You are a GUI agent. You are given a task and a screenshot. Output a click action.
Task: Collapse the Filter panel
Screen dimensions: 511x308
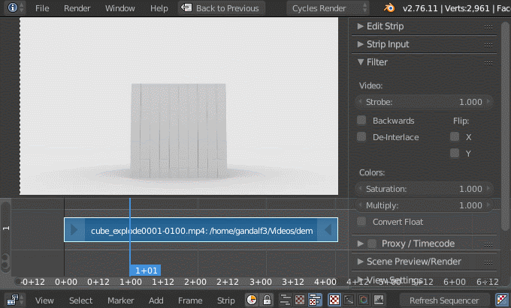pos(360,62)
